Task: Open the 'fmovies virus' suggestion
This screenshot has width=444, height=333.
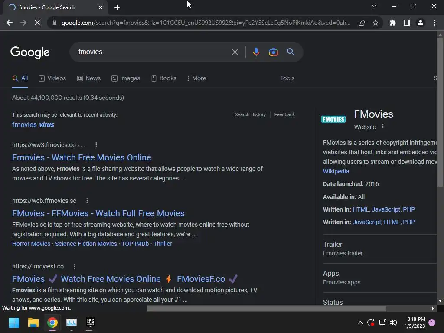Action: [33, 124]
